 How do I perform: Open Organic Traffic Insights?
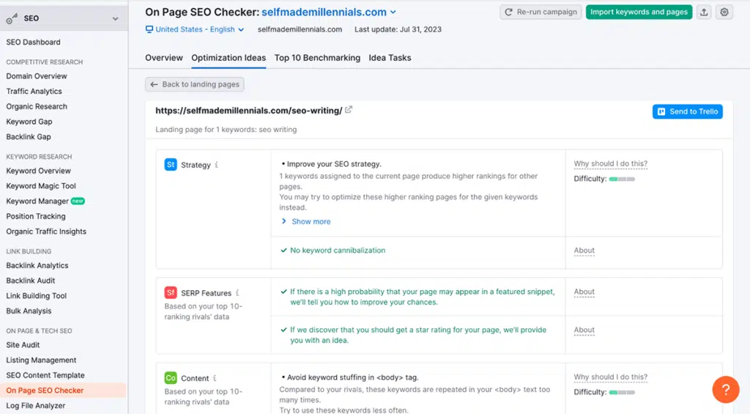coord(46,232)
